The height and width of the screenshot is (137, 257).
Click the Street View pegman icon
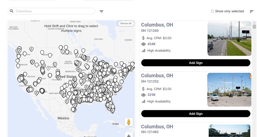click(128, 122)
